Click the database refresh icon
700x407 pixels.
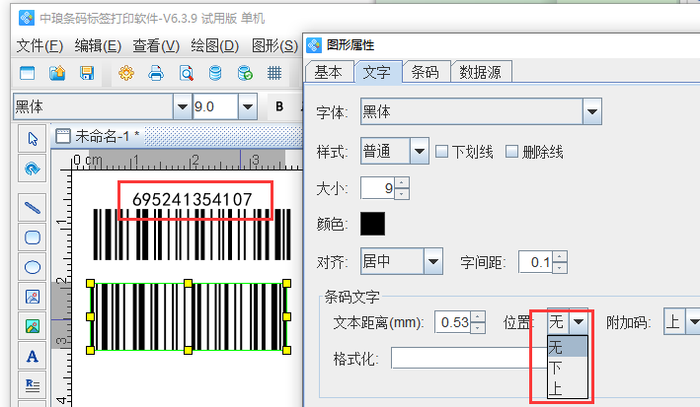click(x=245, y=73)
